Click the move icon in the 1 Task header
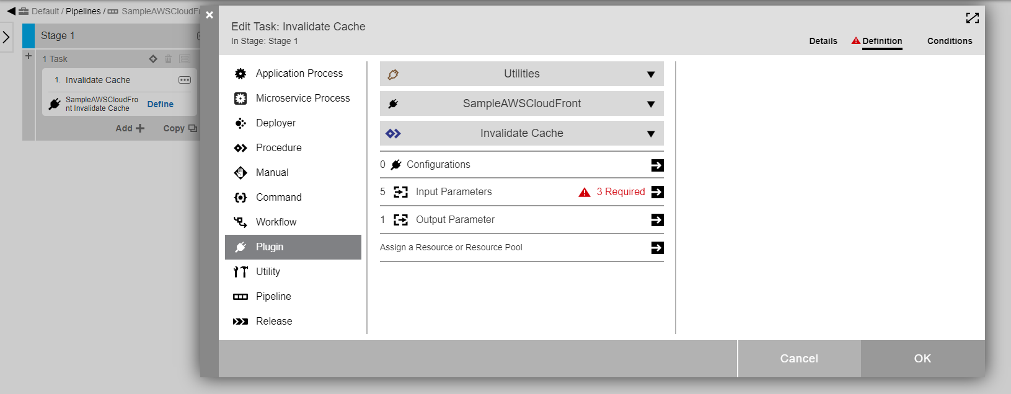Viewport: 1011px width, 394px height. click(153, 59)
